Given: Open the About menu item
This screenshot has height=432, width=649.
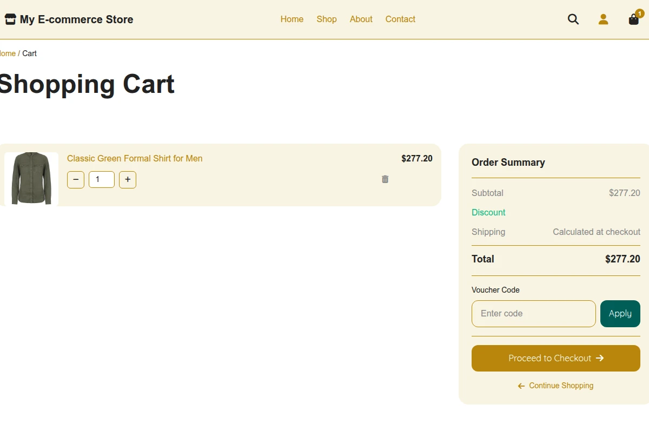Looking at the screenshot, I should (x=361, y=19).
